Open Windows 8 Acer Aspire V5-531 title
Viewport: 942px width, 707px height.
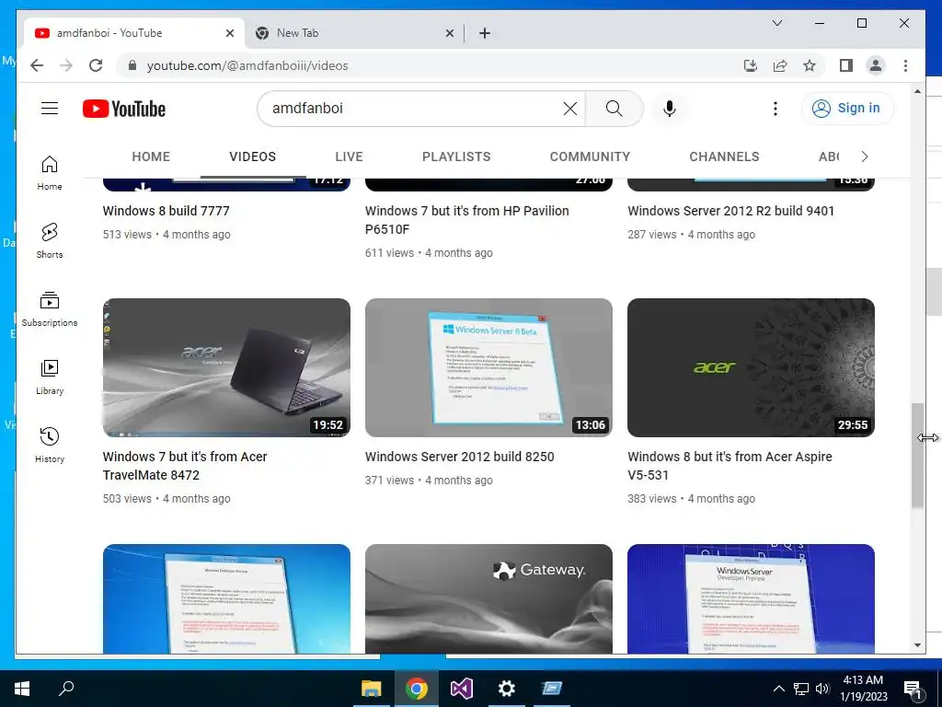point(729,466)
